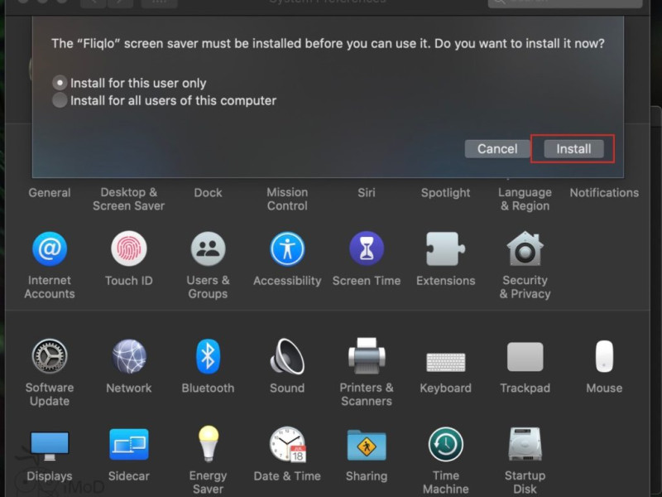Click the Language & Region label
This screenshot has height=497, width=662.
pyautogui.click(x=525, y=199)
